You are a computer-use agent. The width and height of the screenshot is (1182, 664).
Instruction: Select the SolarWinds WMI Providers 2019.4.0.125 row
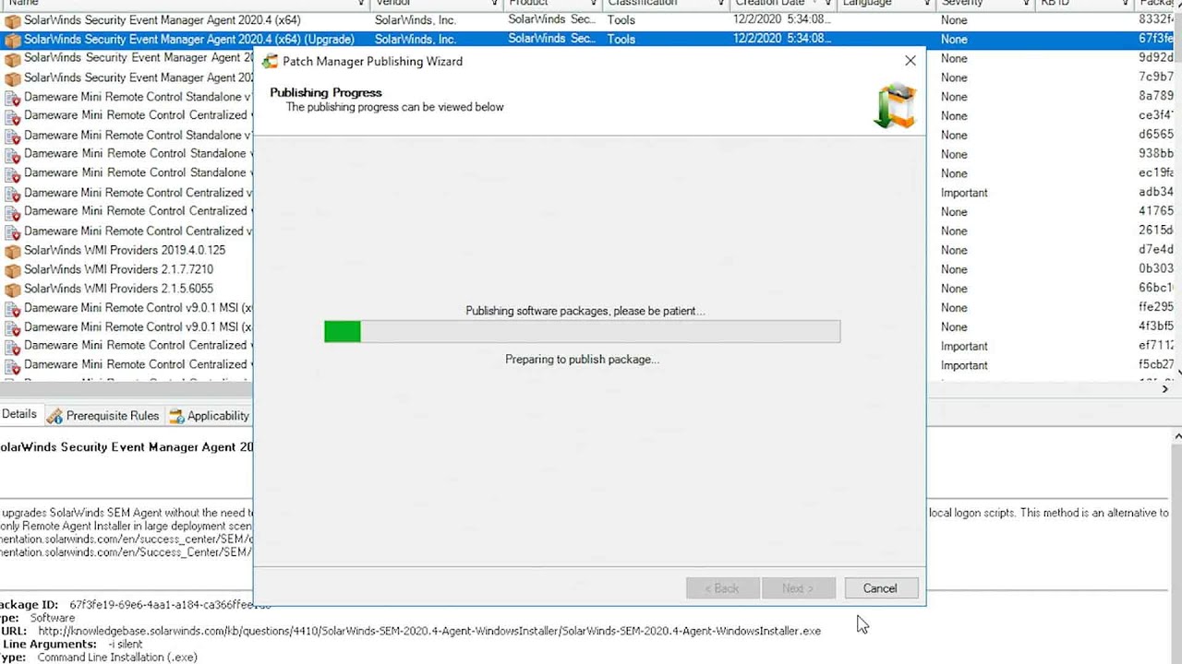[127, 250]
